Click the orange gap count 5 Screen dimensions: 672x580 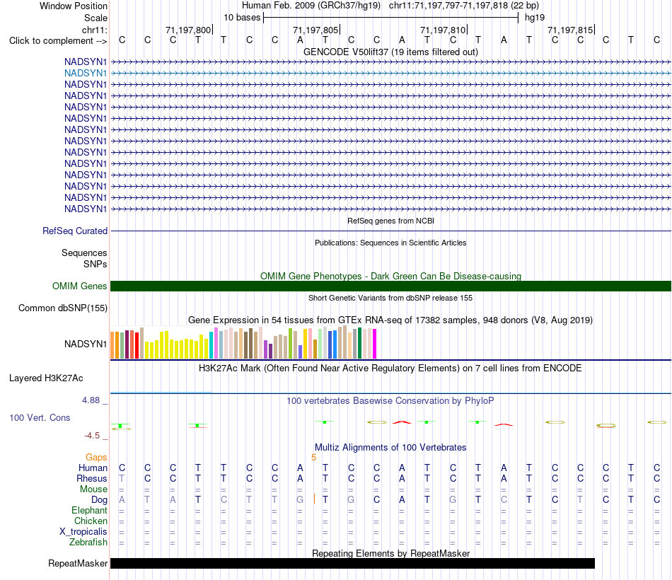click(x=313, y=458)
